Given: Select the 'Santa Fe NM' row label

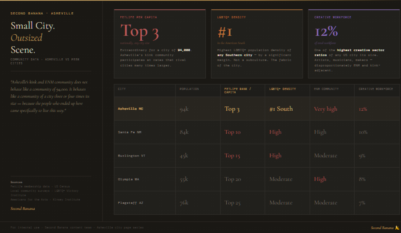Looking at the screenshot, I should (129, 132).
